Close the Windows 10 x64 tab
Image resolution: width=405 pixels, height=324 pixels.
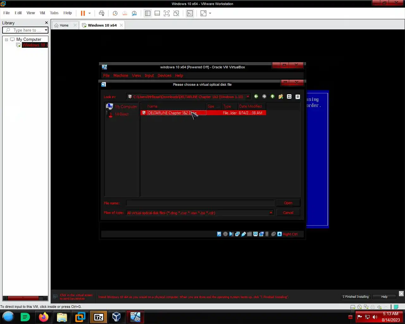121,25
